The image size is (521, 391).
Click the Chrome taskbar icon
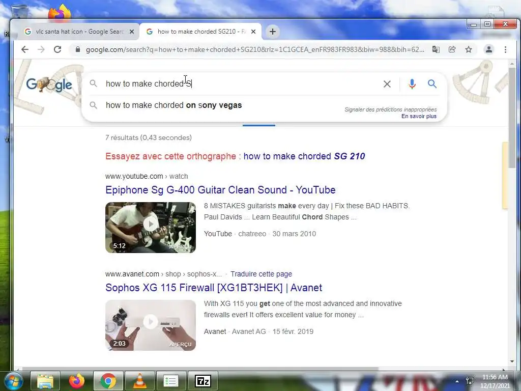[108, 381]
